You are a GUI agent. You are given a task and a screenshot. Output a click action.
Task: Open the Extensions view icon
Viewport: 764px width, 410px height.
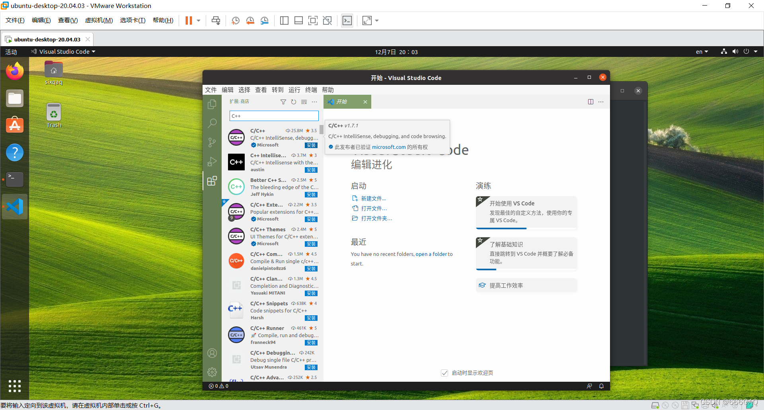tap(212, 181)
